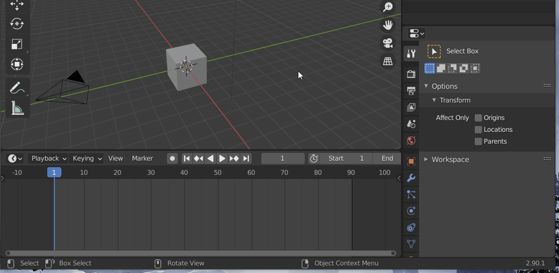Choose the Set new selection mode
Viewport: 559px width, 273px height.
click(429, 68)
